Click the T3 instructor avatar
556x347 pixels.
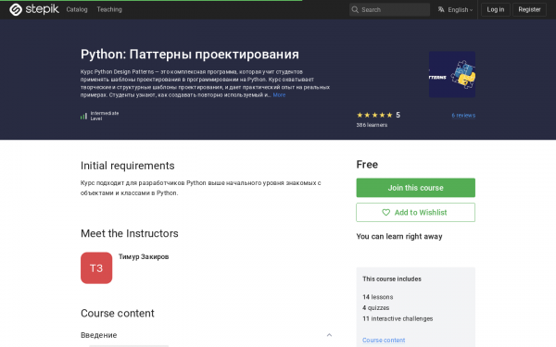[96, 268]
